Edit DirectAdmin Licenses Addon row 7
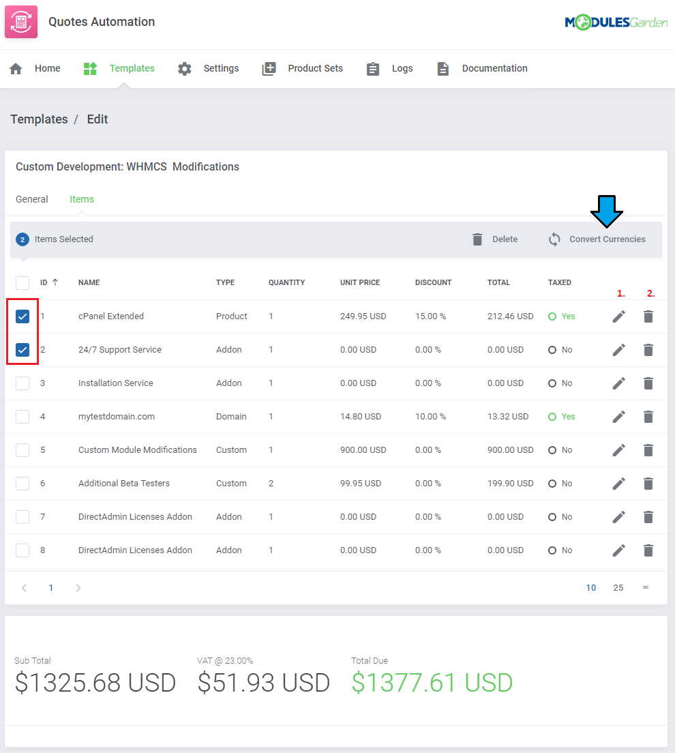 [619, 517]
